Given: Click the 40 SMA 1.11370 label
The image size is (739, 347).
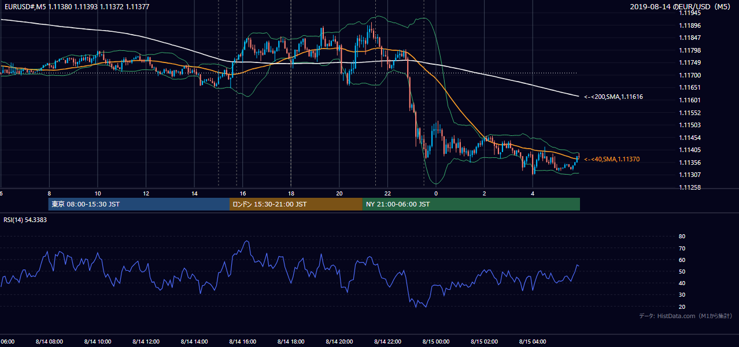Looking at the screenshot, I should pos(612,159).
